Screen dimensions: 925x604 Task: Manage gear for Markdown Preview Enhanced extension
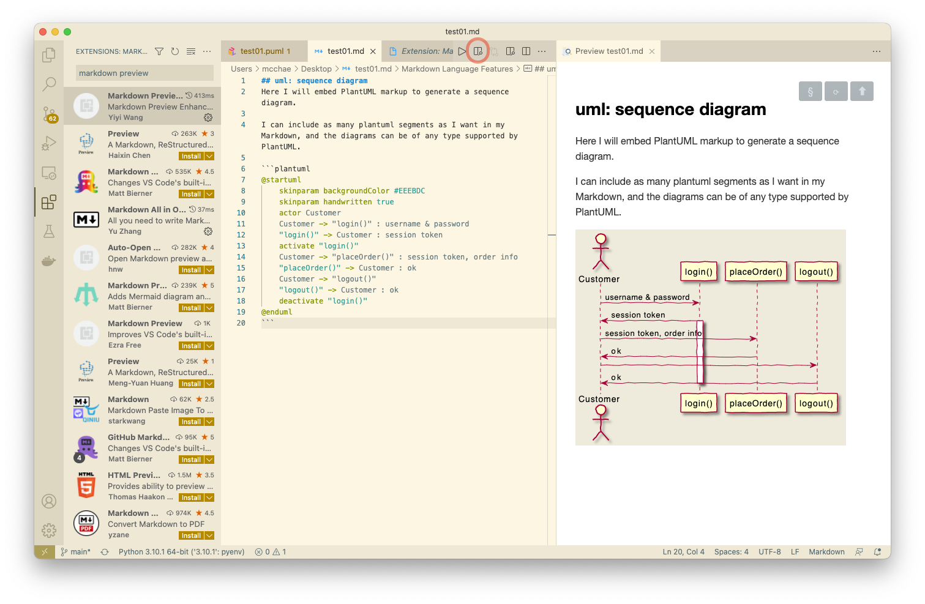(x=208, y=117)
